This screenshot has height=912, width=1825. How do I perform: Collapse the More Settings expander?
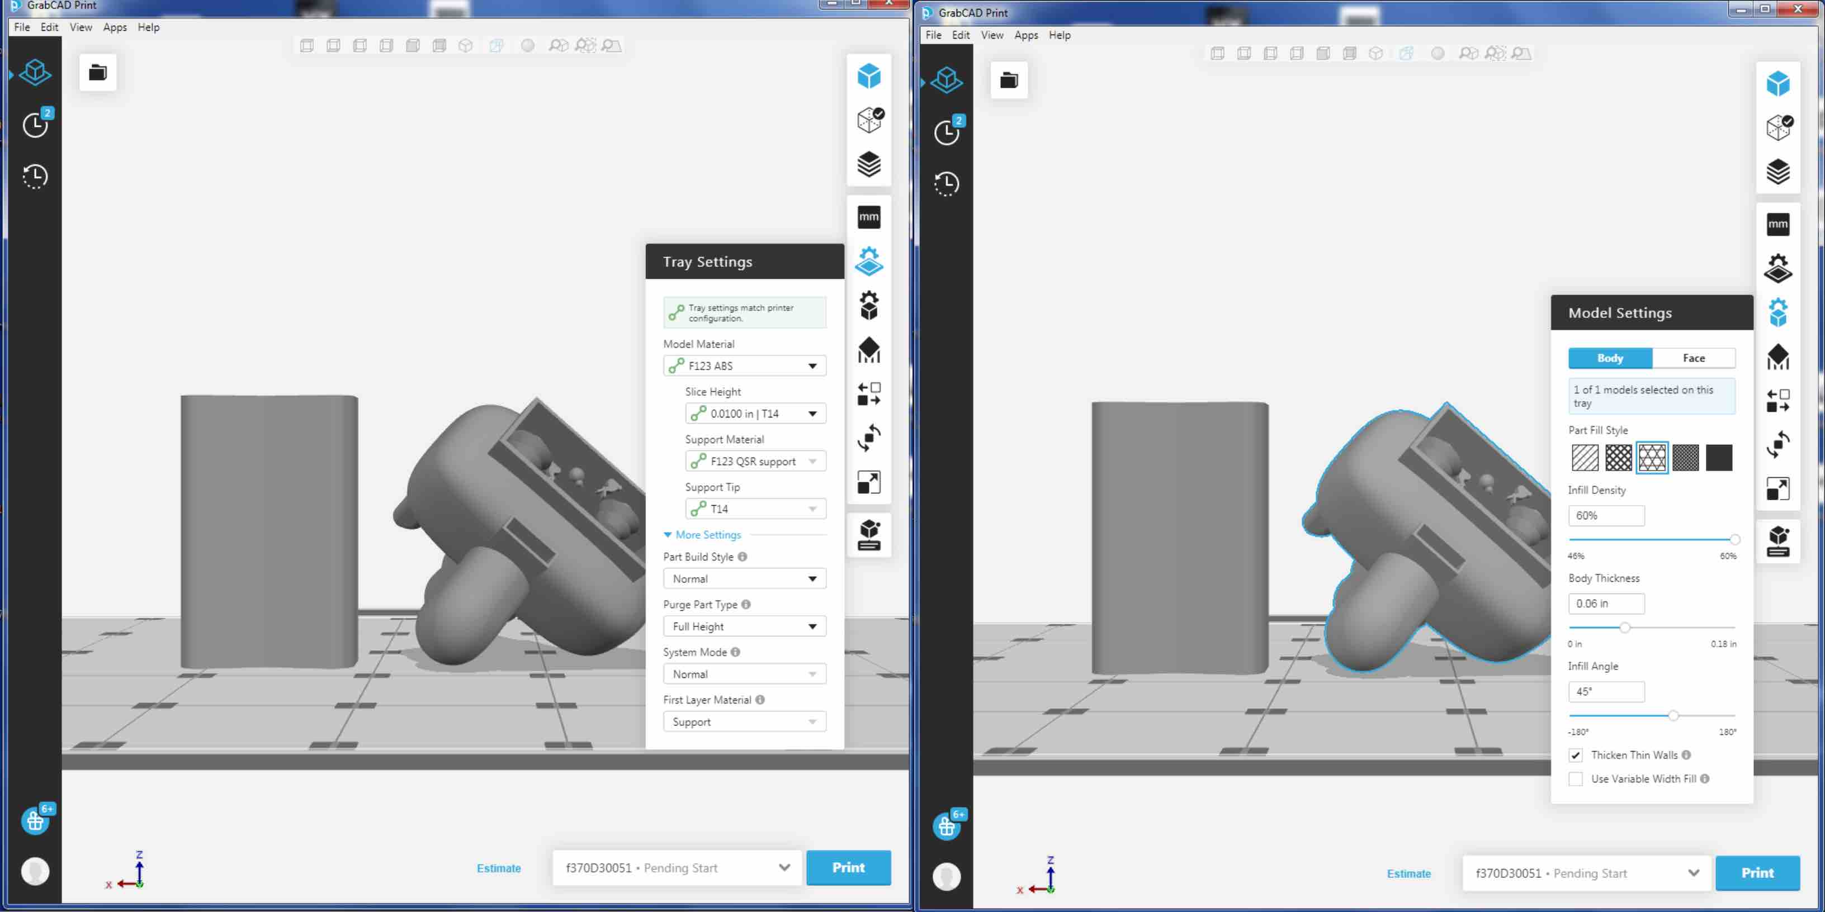[x=702, y=535]
